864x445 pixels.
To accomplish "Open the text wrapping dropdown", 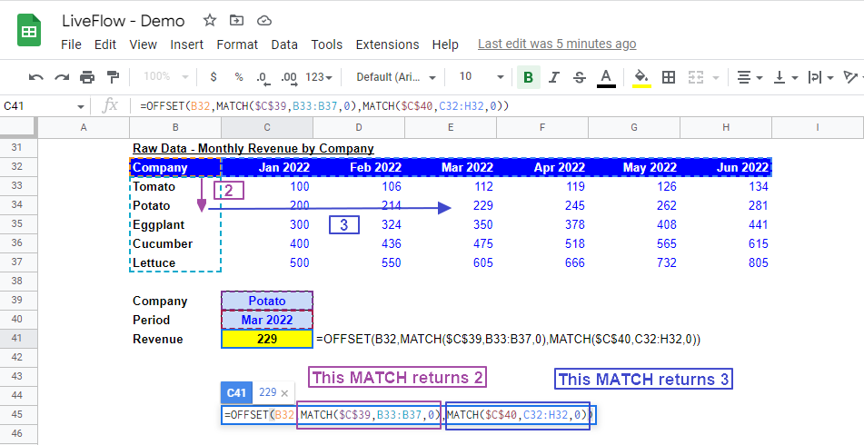I will (x=820, y=78).
